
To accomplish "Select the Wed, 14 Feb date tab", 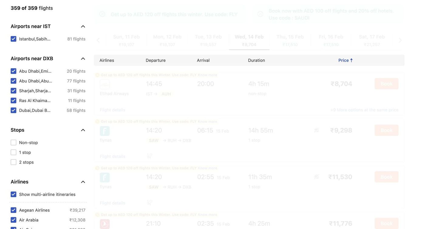I will tap(249, 40).
